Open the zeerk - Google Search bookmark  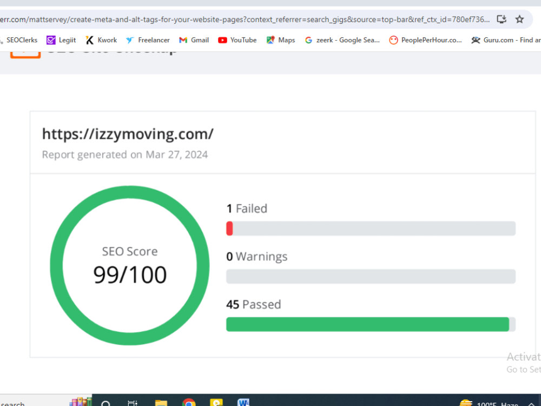point(342,40)
